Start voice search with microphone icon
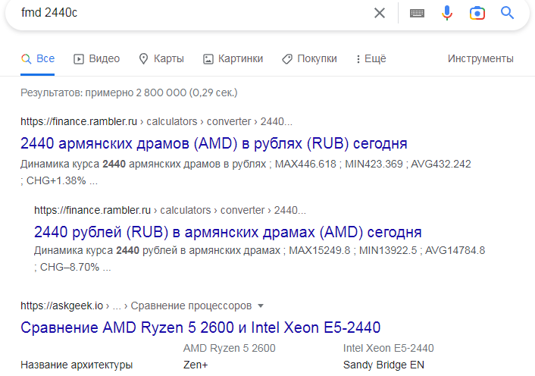535x376 pixels. [x=447, y=13]
